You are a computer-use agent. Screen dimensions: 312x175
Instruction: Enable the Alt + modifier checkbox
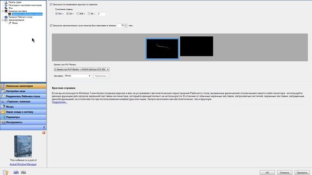pos(89,14)
